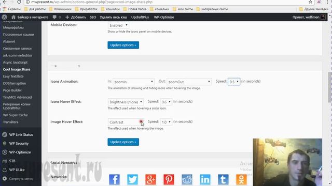Click the user avatar next to wolfmen
This screenshot has width=332, height=186.
coord(323,17)
